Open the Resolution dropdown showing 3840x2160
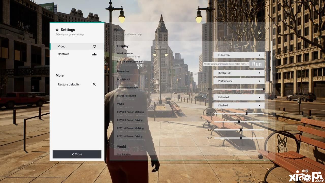 tap(239, 73)
